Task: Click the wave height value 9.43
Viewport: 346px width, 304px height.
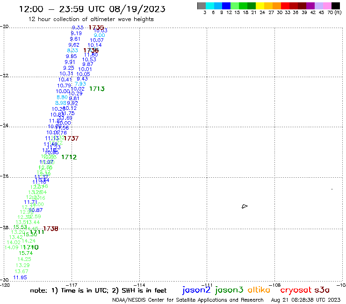Action: (x=82, y=79)
